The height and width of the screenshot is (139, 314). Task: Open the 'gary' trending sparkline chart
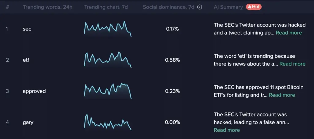pos(108,122)
